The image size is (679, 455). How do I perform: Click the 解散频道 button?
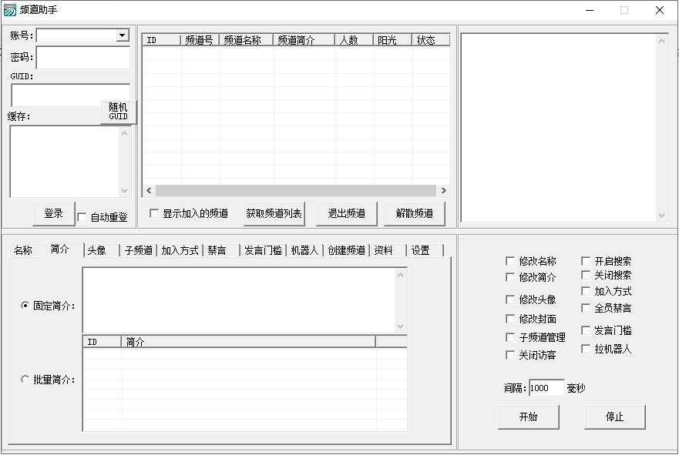coord(414,213)
